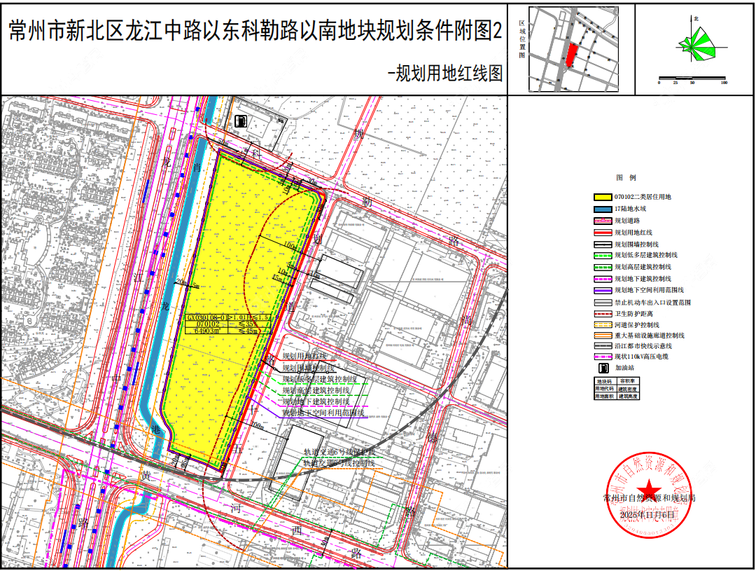756x571 pixels.
Task: Click the date text 2025年11月6日
Action: point(650,515)
